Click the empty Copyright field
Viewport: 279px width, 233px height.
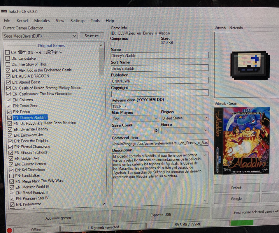pyautogui.click(x=160, y=93)
